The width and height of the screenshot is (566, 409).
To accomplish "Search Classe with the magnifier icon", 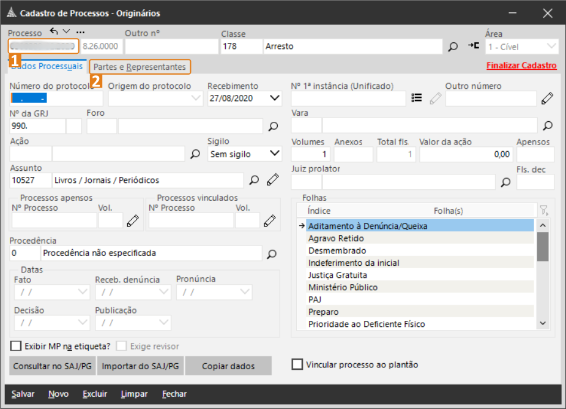I will [453, 47].
